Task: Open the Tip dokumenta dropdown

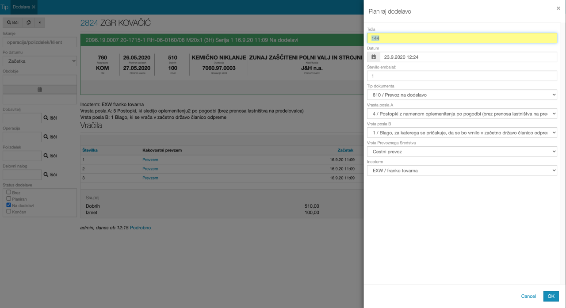Action: [x=462, y=95]
